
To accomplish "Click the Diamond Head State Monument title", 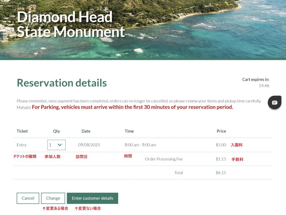I will (x=71, y=24).
